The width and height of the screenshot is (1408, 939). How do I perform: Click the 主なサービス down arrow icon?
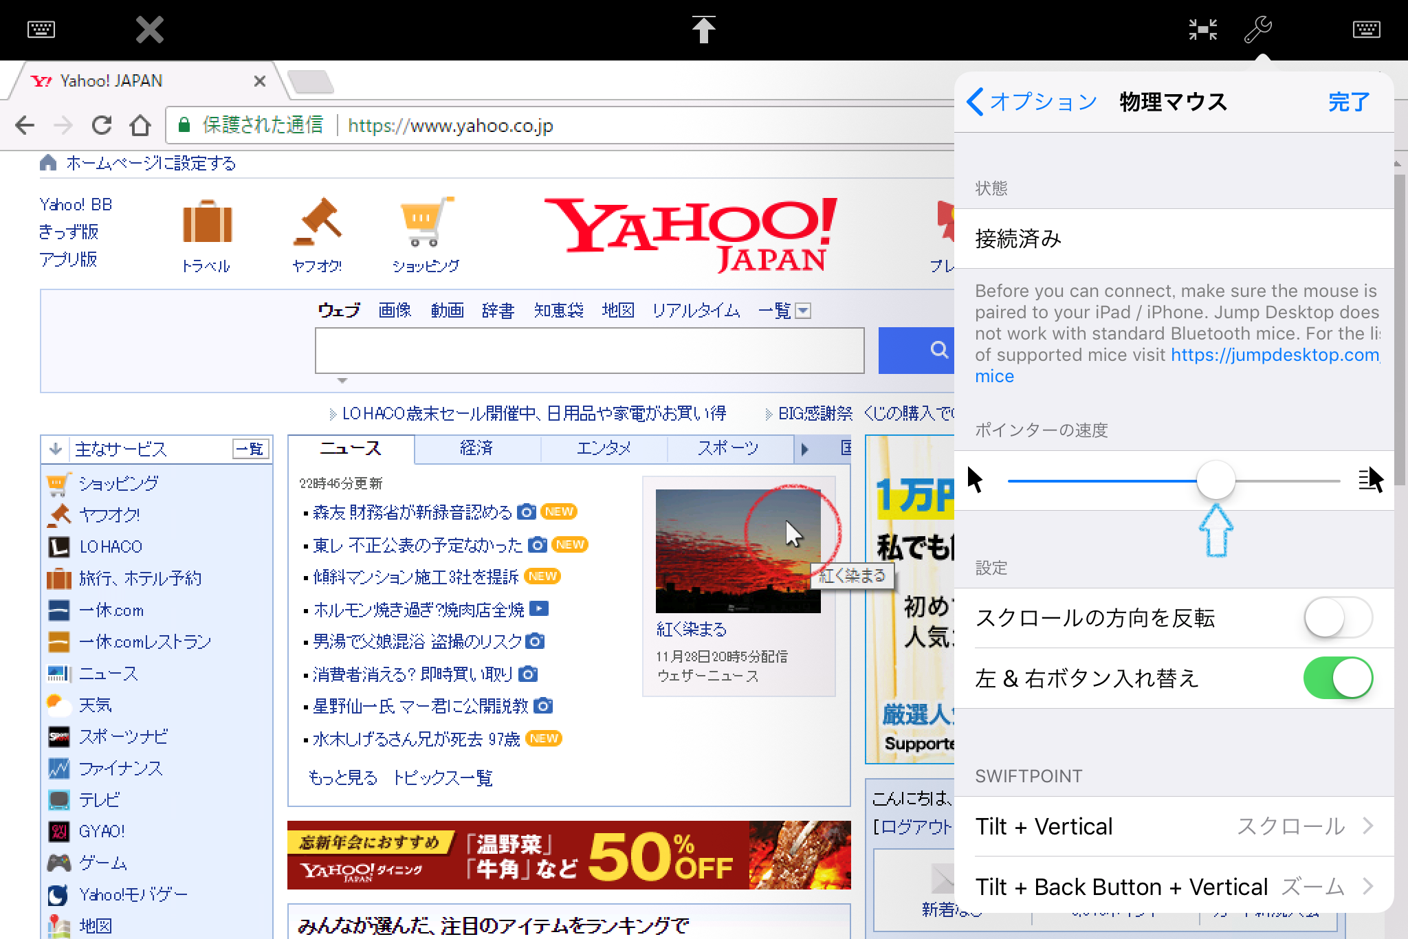pyautogui.click(x=56, y=450)
